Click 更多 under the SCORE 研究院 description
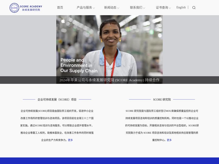Viewport: 219px width, 164px height. (x=169, y=140)
